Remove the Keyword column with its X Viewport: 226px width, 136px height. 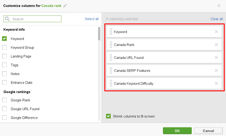(216, 32)
